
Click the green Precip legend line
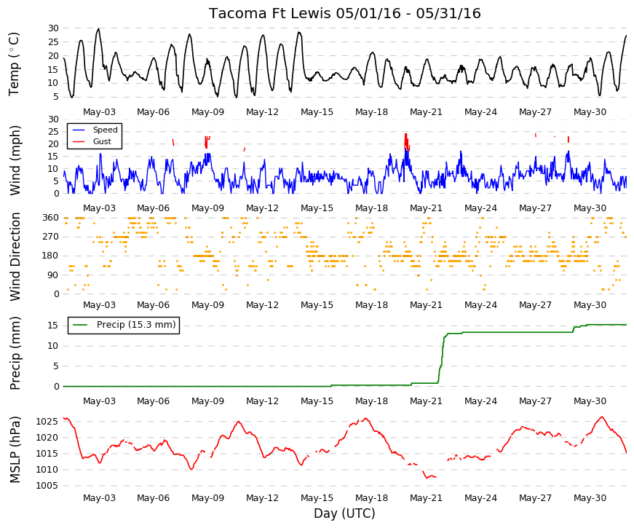[x=79, y=325]
